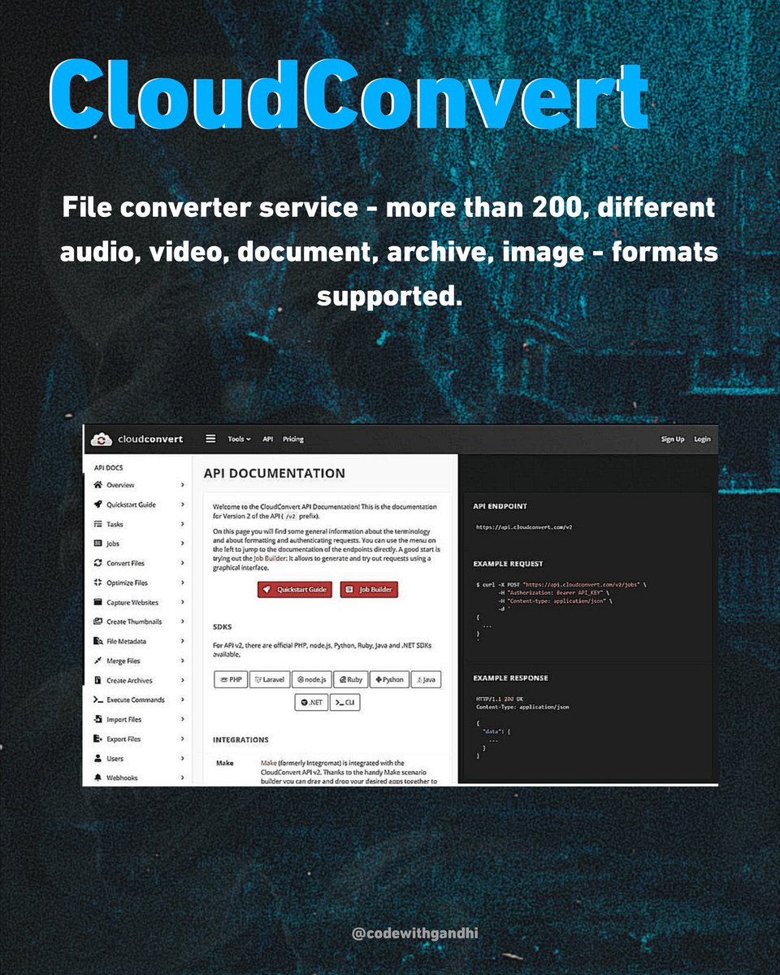Expand the chevron beside Capture Websites
Image resolution: width=780 pixels, height=975 pixels.
[182, 602]
